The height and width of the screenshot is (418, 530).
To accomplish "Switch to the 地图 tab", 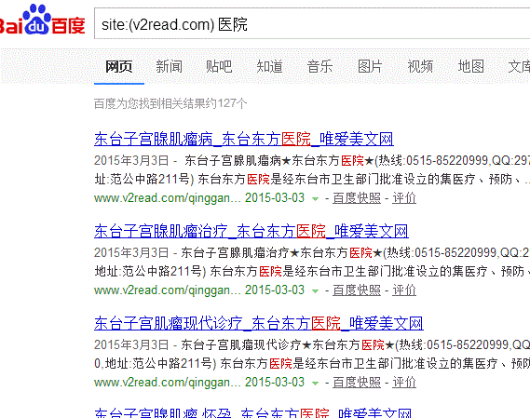I will pyautogui.click(x=470, y=67).
